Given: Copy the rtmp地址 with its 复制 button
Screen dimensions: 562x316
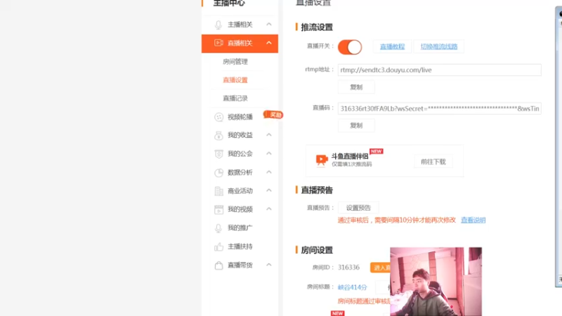Looking at the screenshot, I should (x=356, y=87).
